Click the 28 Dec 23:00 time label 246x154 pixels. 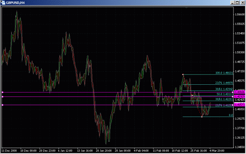[47, 151]
